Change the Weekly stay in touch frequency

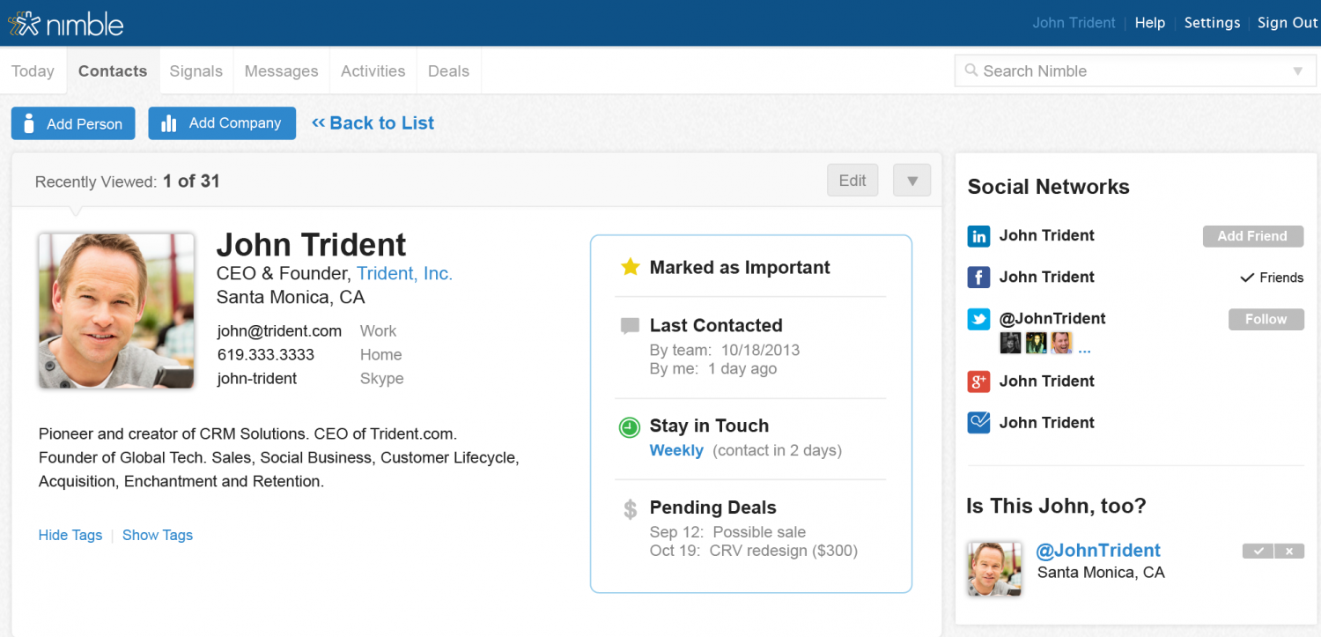676,450
